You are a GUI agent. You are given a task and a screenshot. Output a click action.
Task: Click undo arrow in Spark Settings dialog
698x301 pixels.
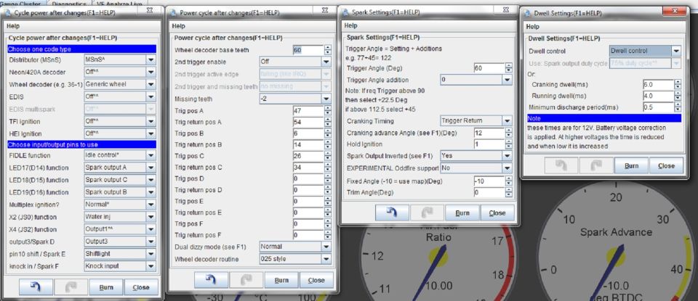point(392,213)
